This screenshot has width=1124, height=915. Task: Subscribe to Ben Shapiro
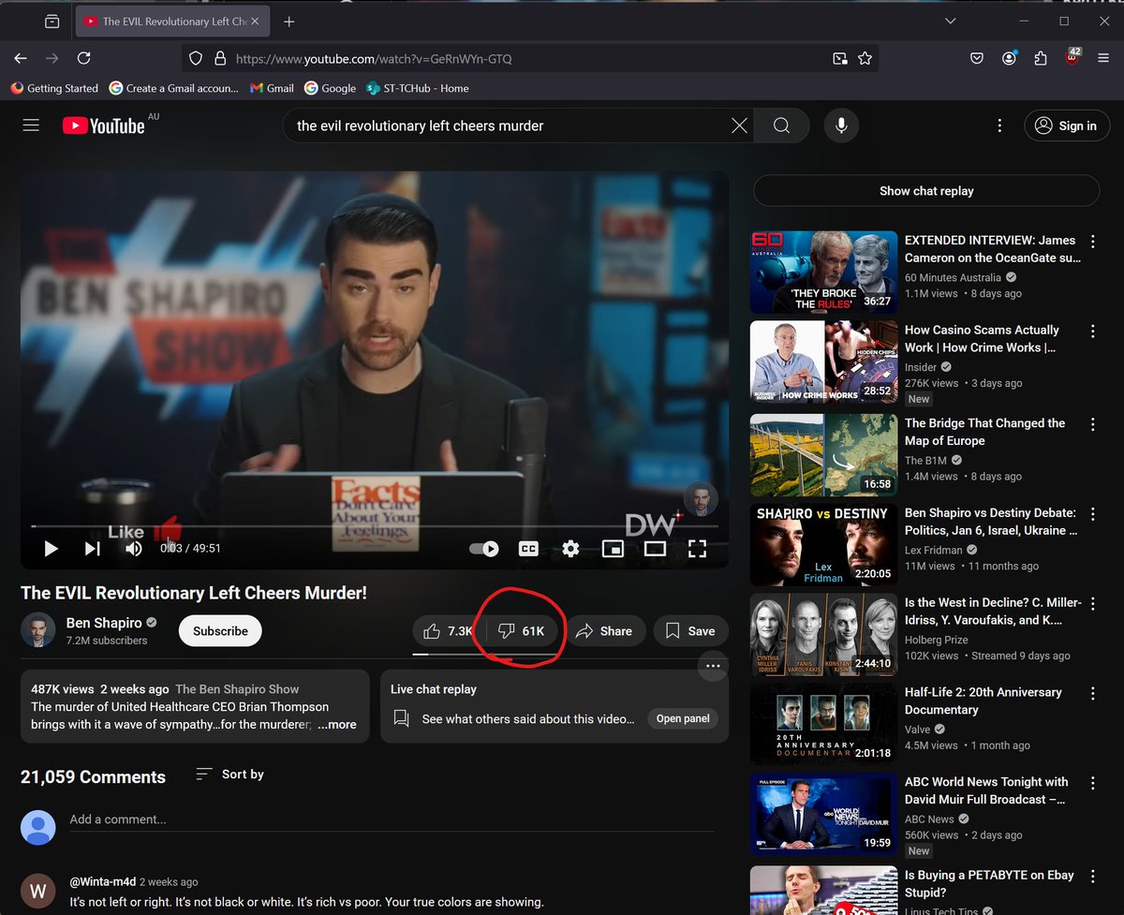[x=220, y=631]
